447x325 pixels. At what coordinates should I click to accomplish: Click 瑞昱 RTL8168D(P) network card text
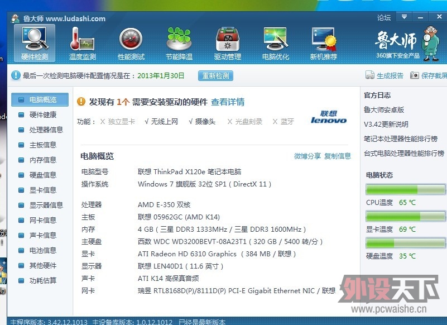tap(236, 291)
